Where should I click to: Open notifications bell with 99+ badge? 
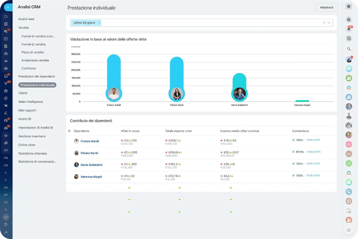pos(349,29)
